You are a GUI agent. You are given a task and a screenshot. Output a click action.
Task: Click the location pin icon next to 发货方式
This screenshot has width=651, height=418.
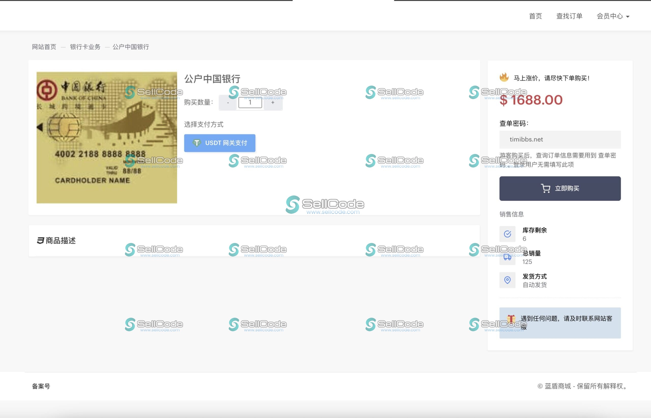point(507,280)
